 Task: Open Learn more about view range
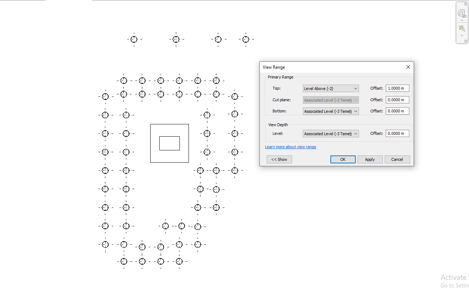pos(290,146)
